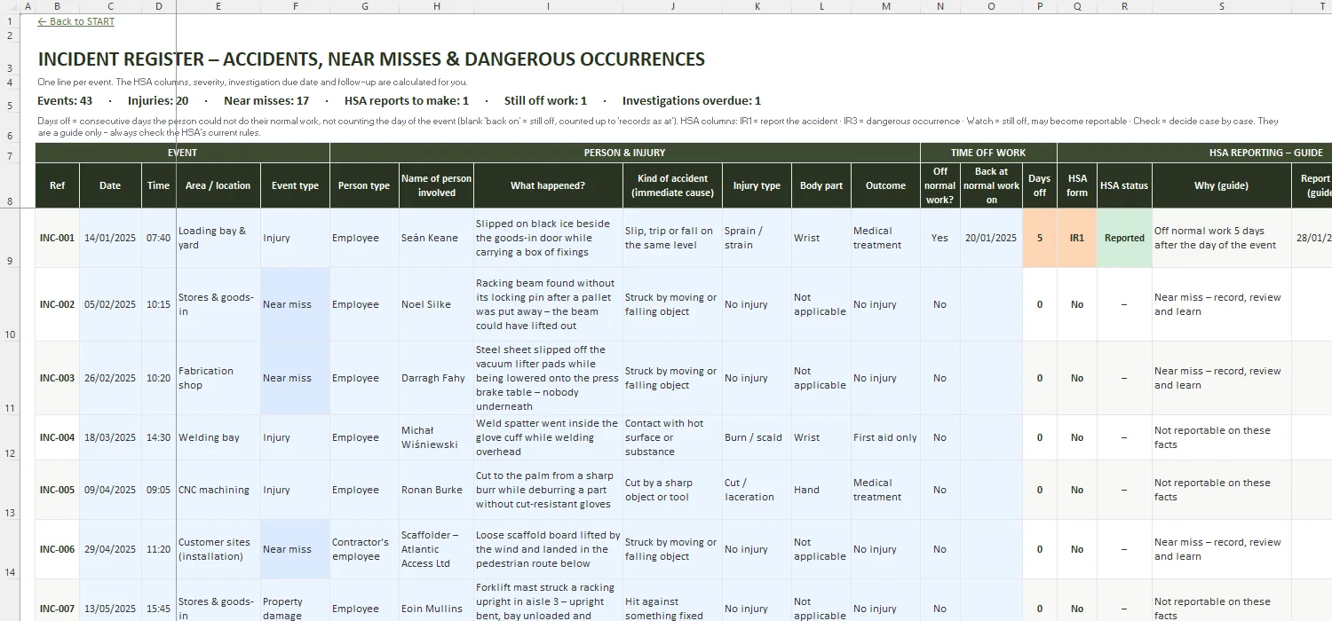Click the Michał Wiśniewski name cell
This screenshot has width=1332, height=621.
tap(436, 437)
